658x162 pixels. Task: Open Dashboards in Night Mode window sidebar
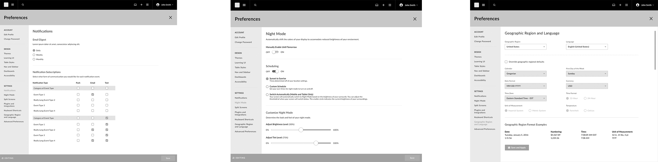(x=241, y=77)
